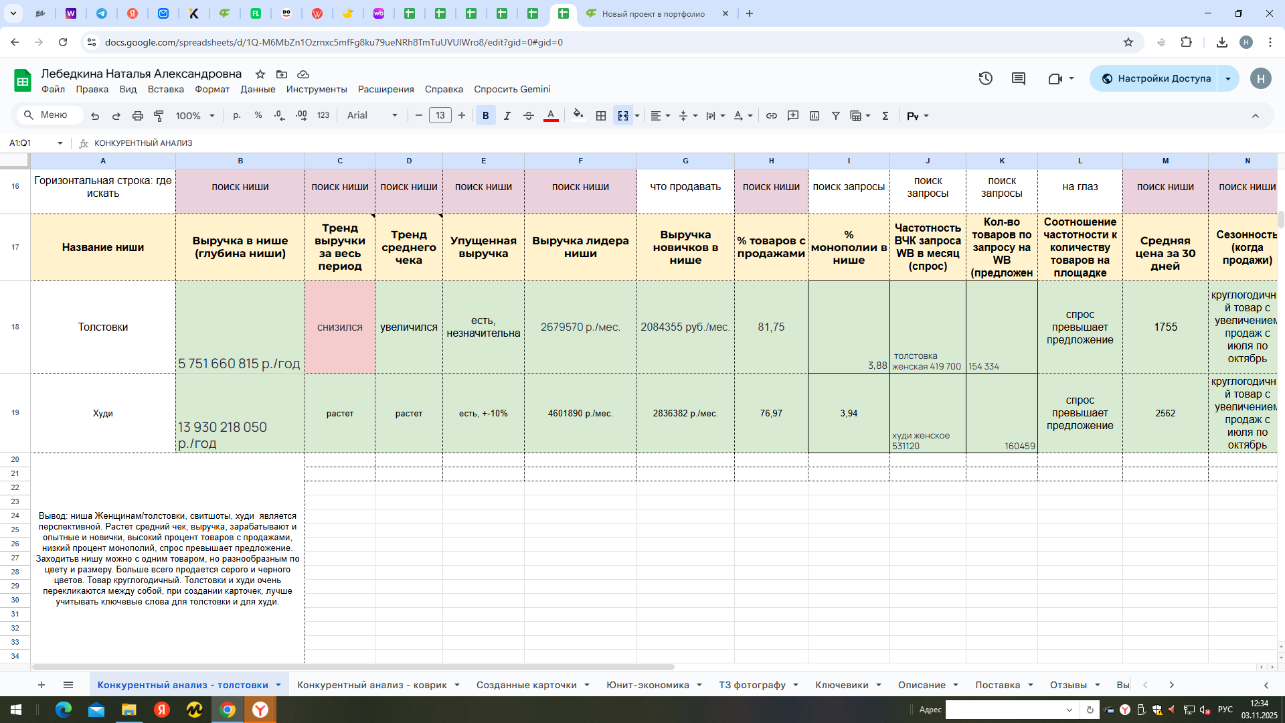
Task: Open version history clock icon
Action: click(985, 78)
